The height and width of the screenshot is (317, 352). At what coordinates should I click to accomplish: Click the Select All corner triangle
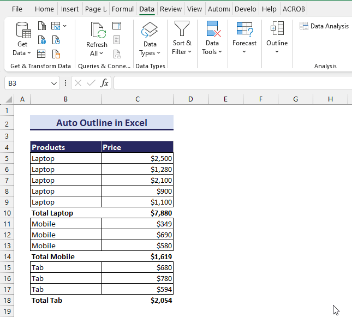click(9, 99)
